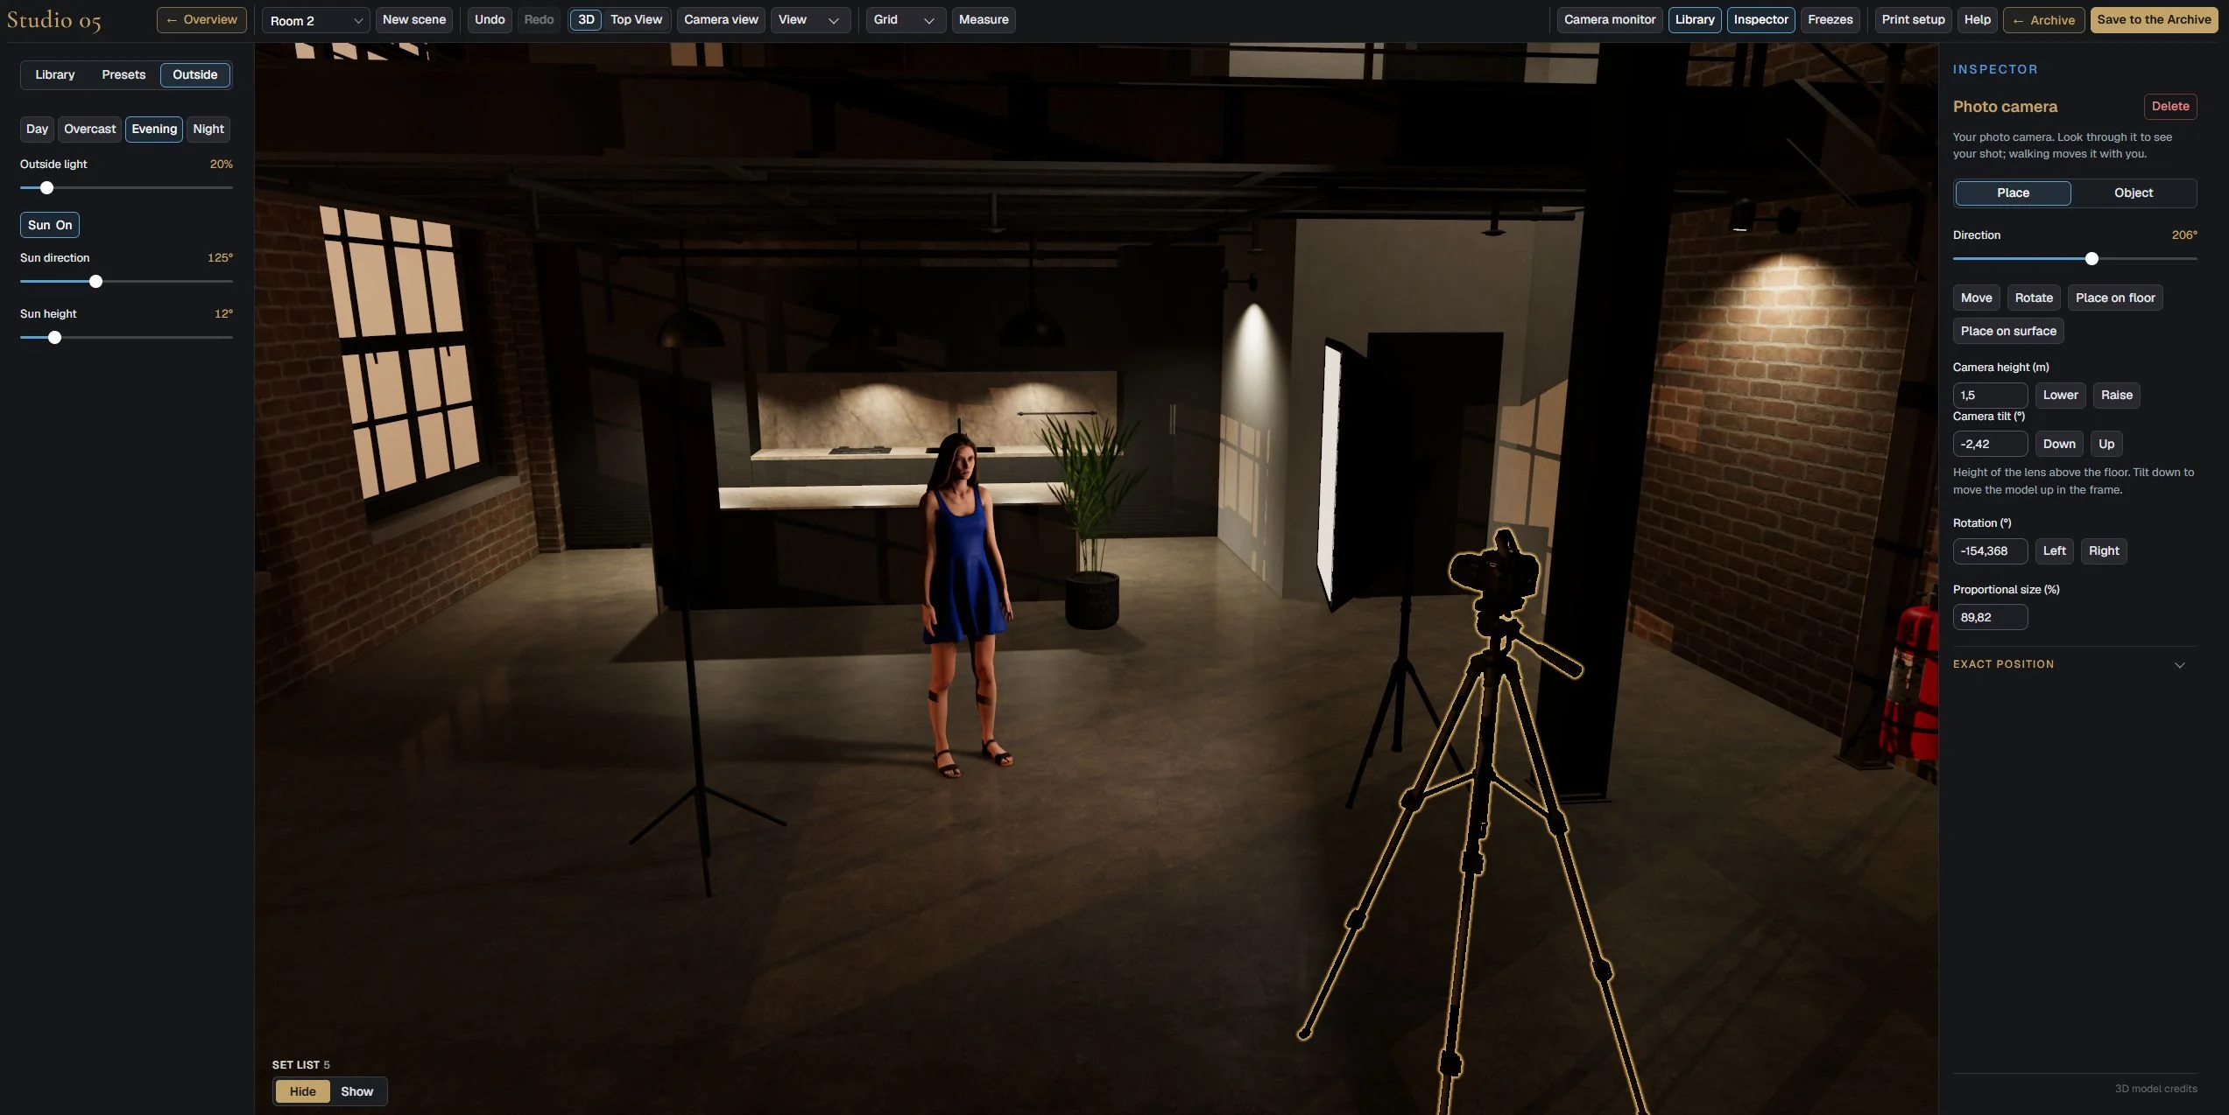The image size is (2229, 1115).
Task: Click the Redo button
Action: pos(539,20)
